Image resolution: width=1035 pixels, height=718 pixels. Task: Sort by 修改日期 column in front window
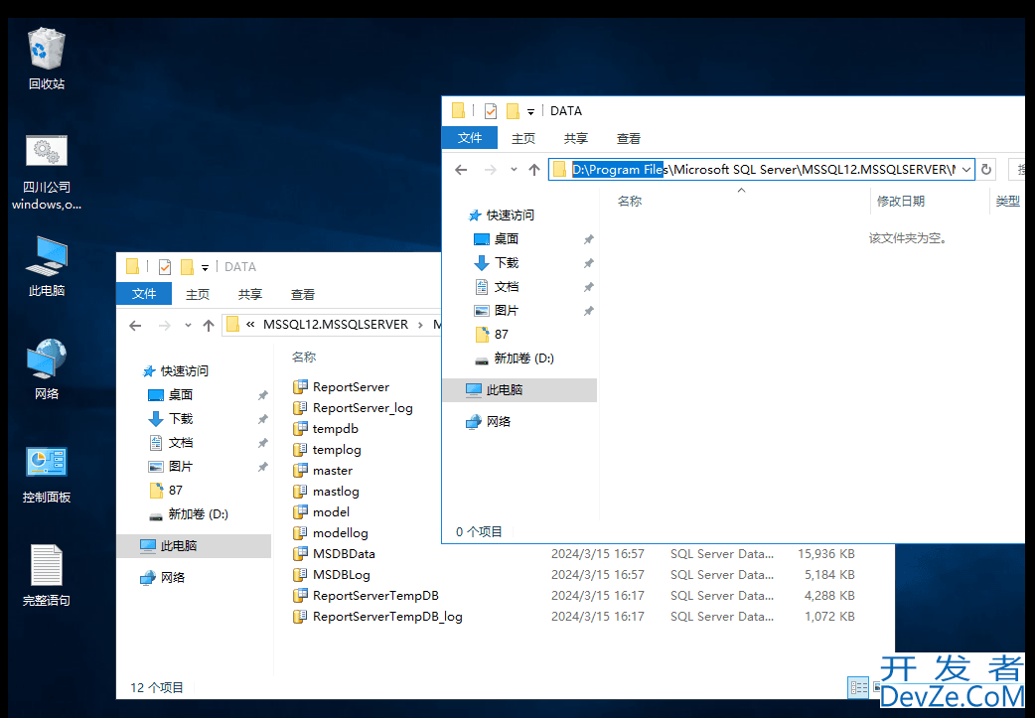[x=900, y=202]
